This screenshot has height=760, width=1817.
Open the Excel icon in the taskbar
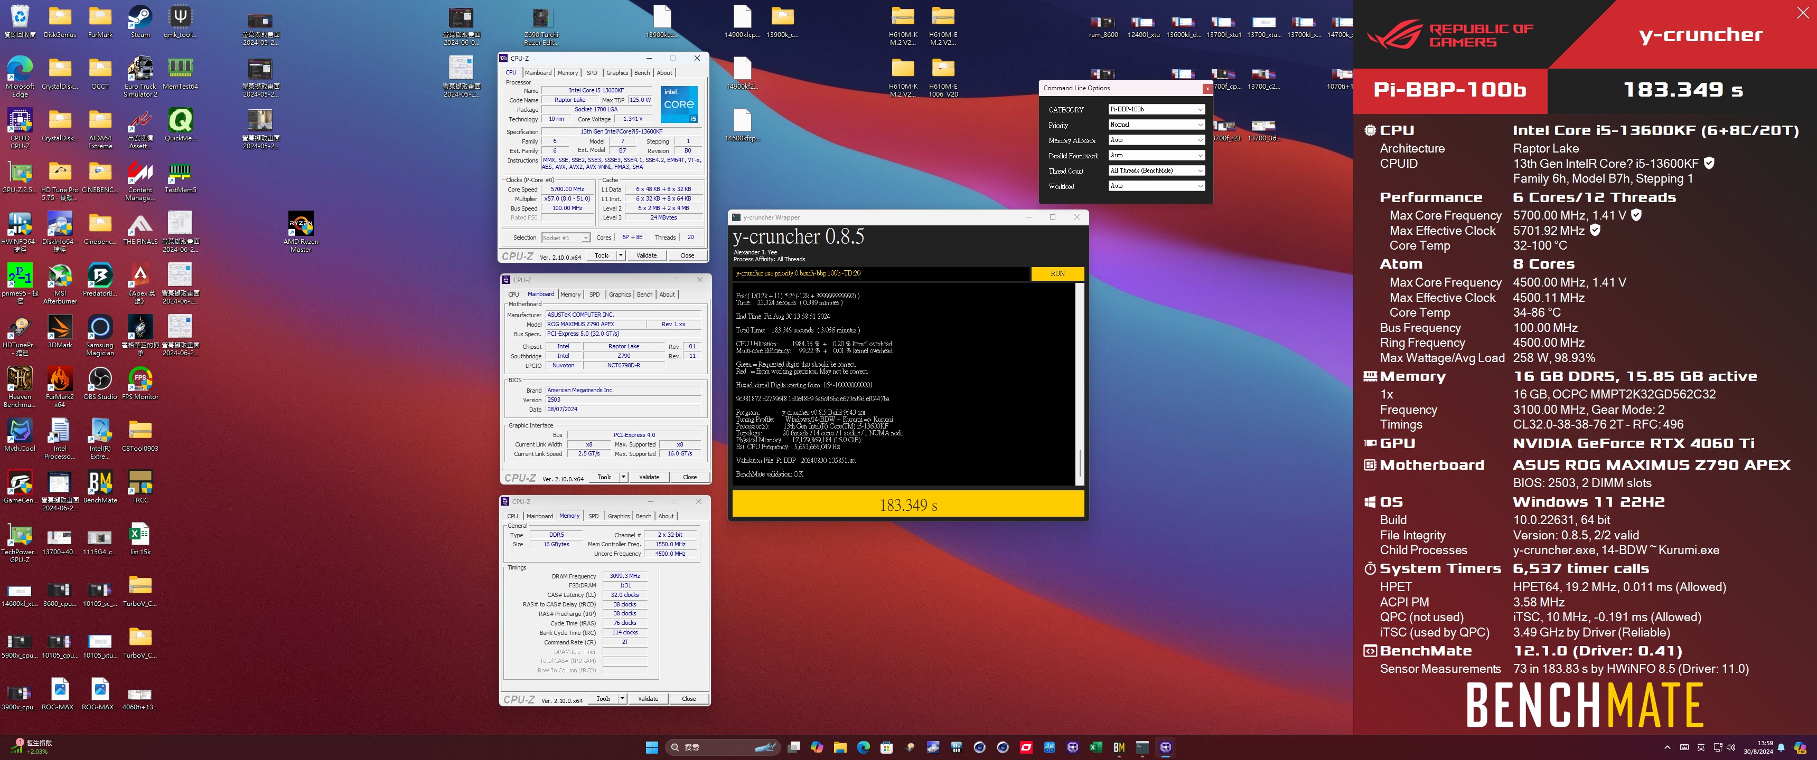(1095, 747)
